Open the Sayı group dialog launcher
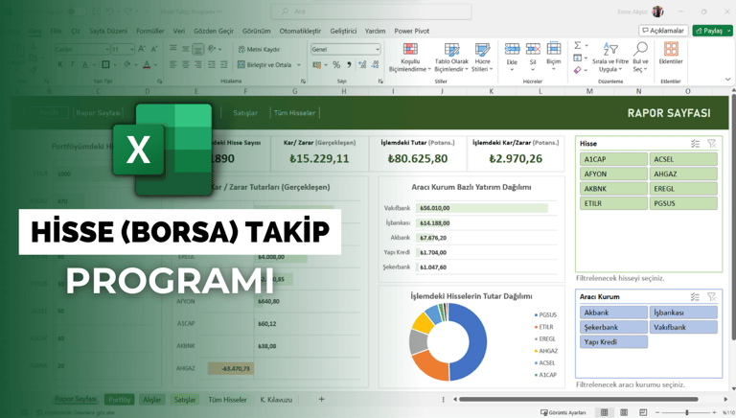736x418 pixels. pos(380,81)
